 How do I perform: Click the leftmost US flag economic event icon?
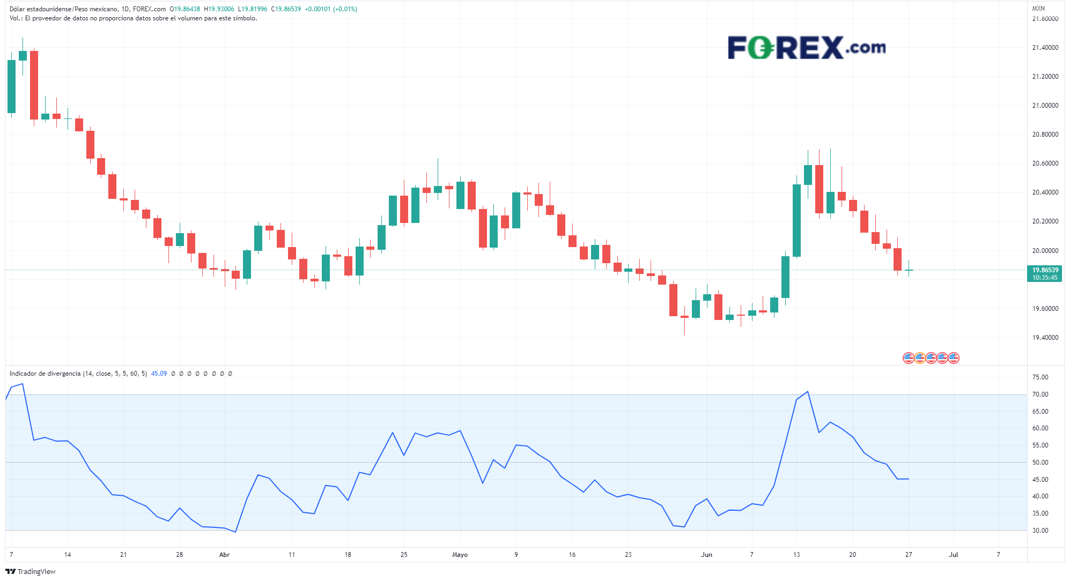tap(908, 358)
